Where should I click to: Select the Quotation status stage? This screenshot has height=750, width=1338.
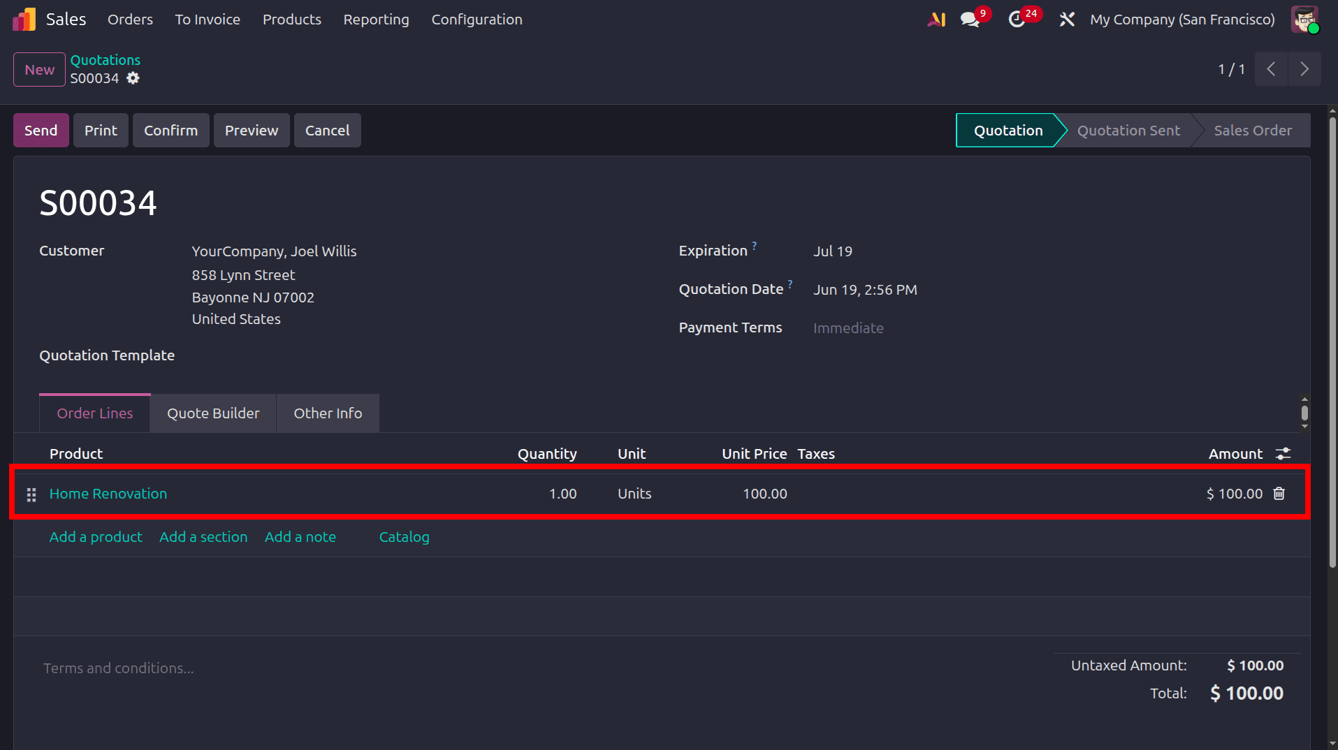click(x=1008, y=131)
